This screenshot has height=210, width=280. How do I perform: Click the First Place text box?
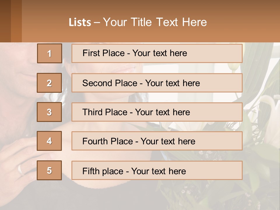coord(157,53)
